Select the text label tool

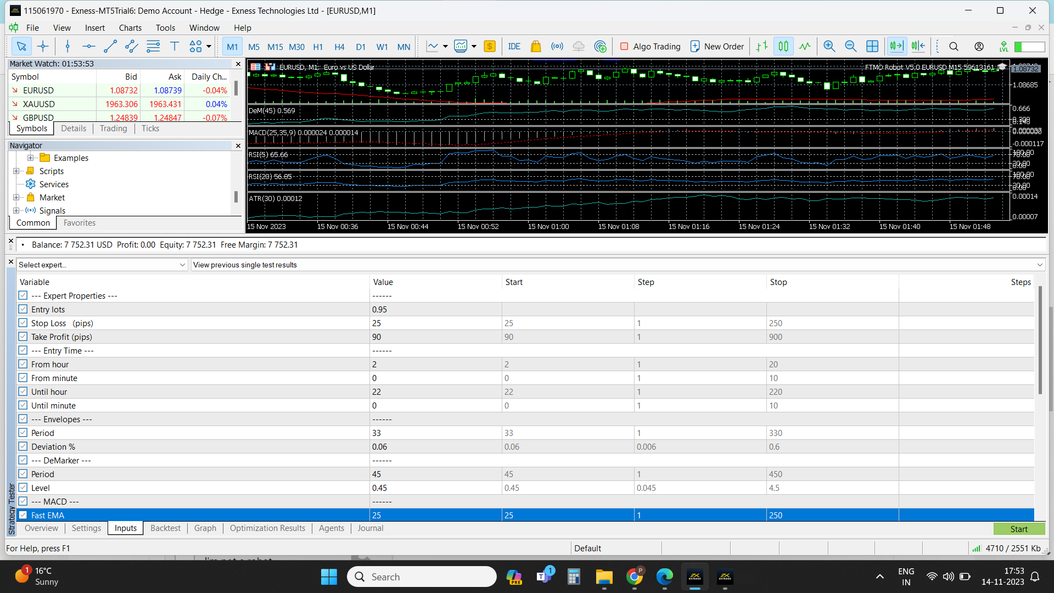click(175, 47)
